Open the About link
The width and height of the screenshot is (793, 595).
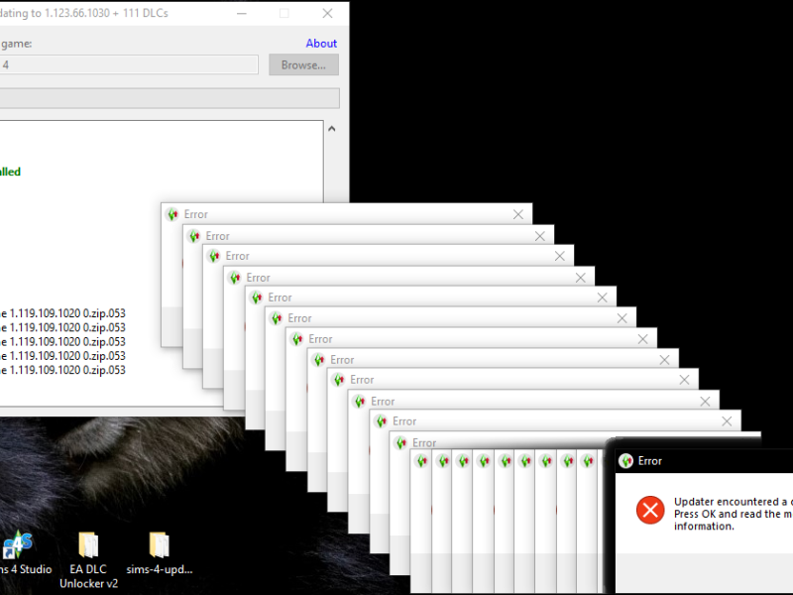tap(321, 44)
